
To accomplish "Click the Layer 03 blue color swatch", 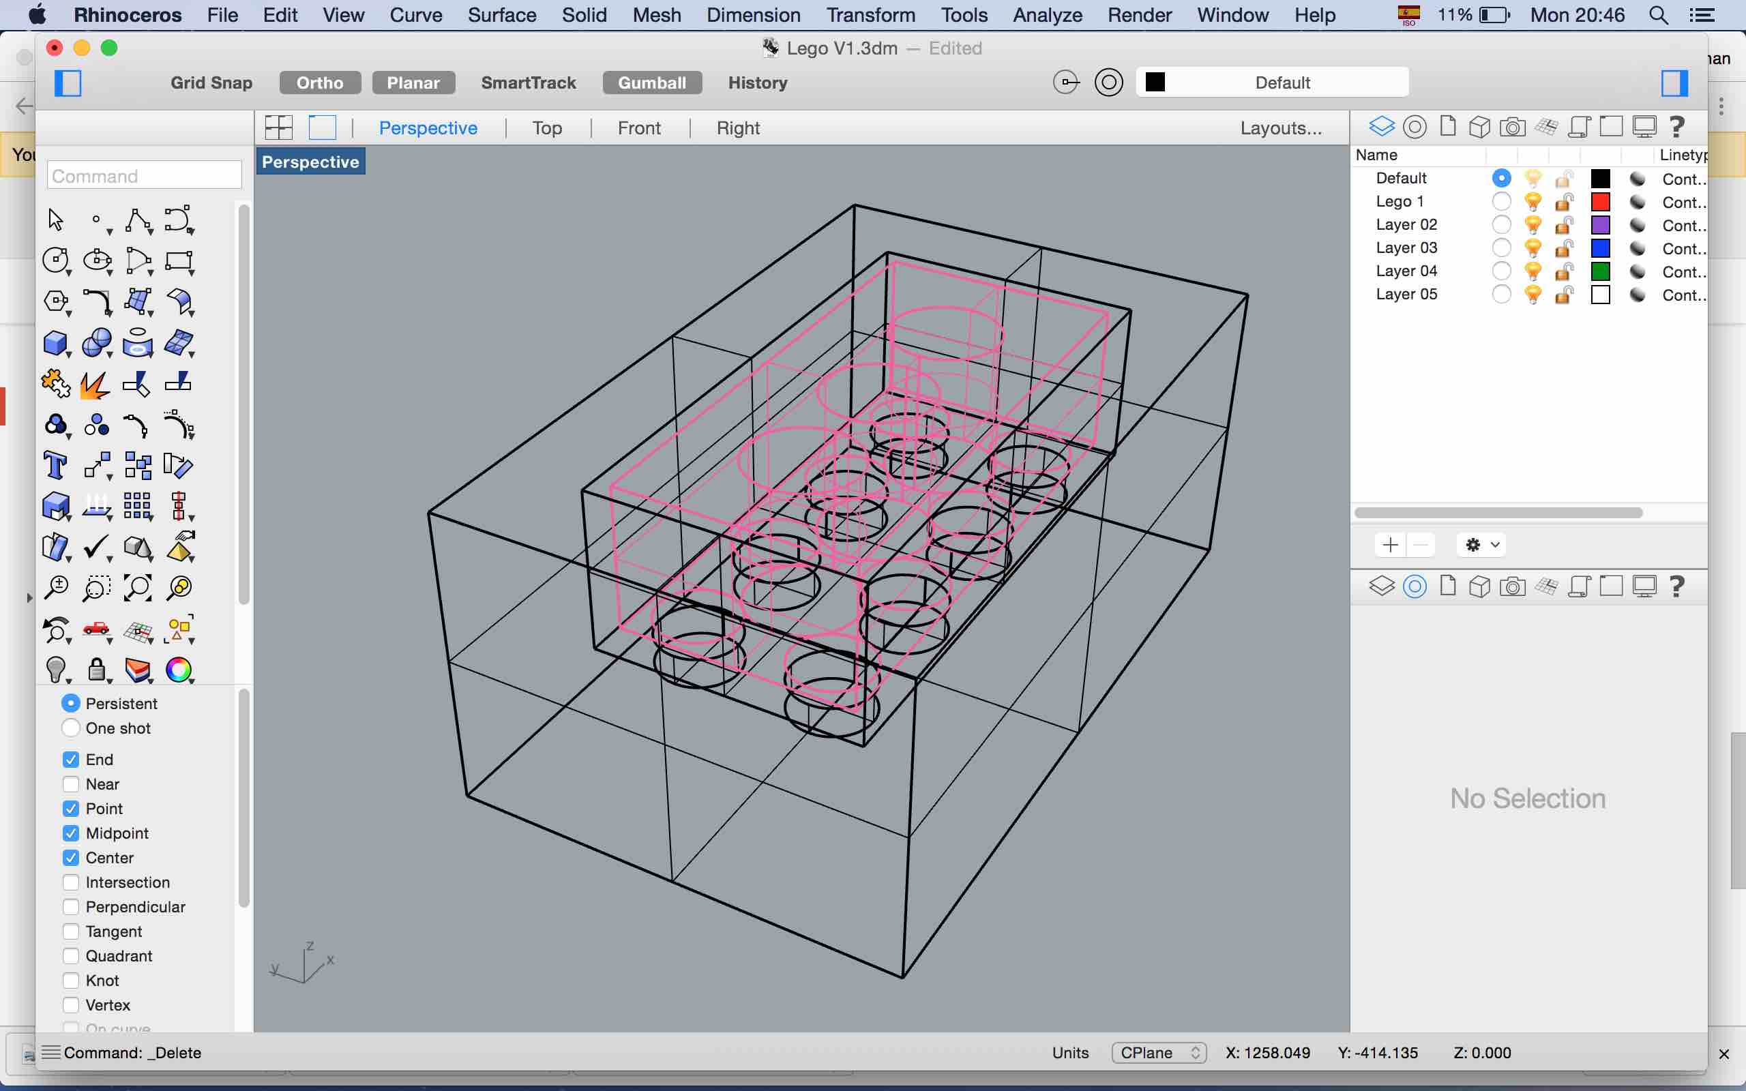I will [1600, 248].
